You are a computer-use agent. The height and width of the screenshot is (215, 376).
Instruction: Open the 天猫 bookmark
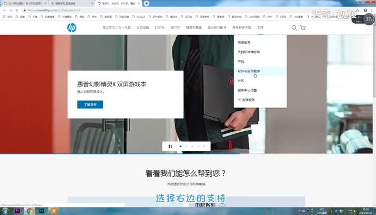(x=33, y=17)
